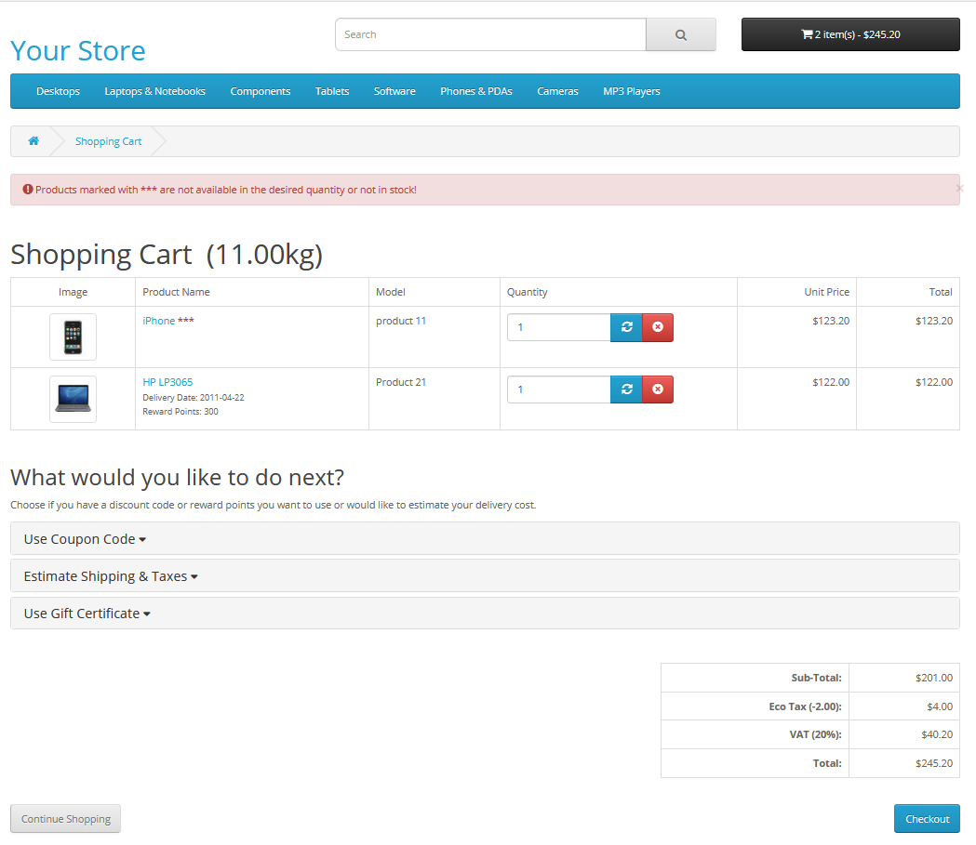Click the iPhone quantity field
The image size is (976, 845).
[x=559, y=327]
